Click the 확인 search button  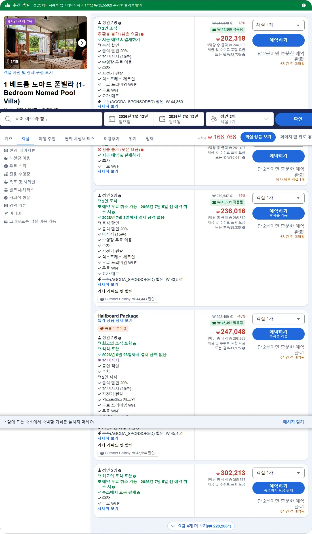294,119
